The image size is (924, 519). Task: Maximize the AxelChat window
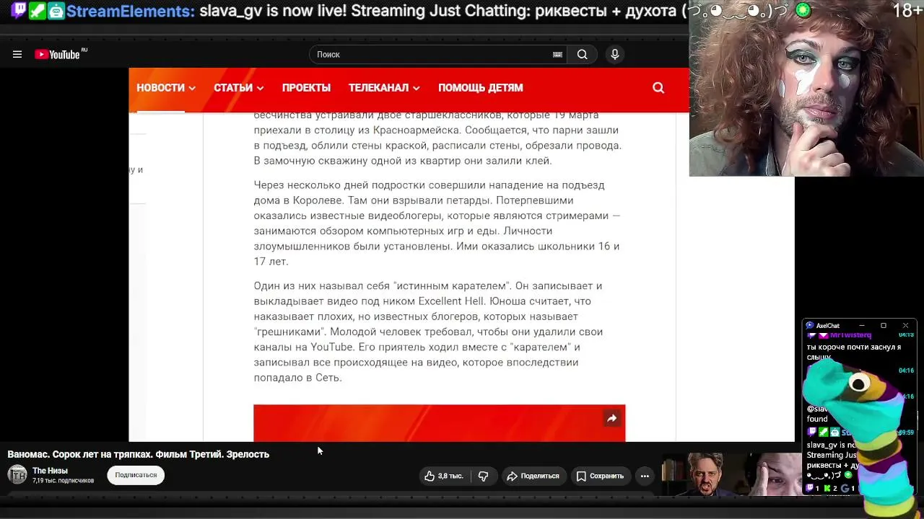pos(883,326)
